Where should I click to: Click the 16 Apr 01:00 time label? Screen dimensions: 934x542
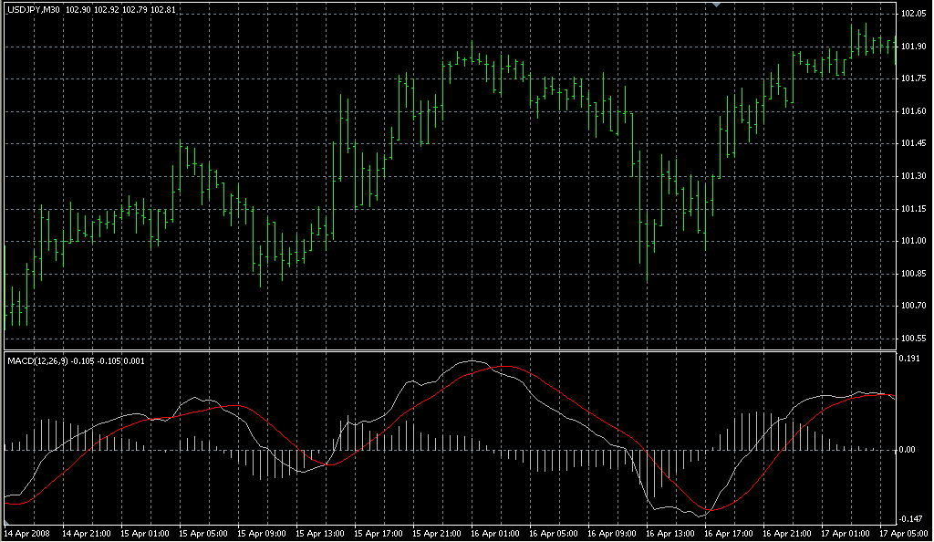[x=494, y=533]
